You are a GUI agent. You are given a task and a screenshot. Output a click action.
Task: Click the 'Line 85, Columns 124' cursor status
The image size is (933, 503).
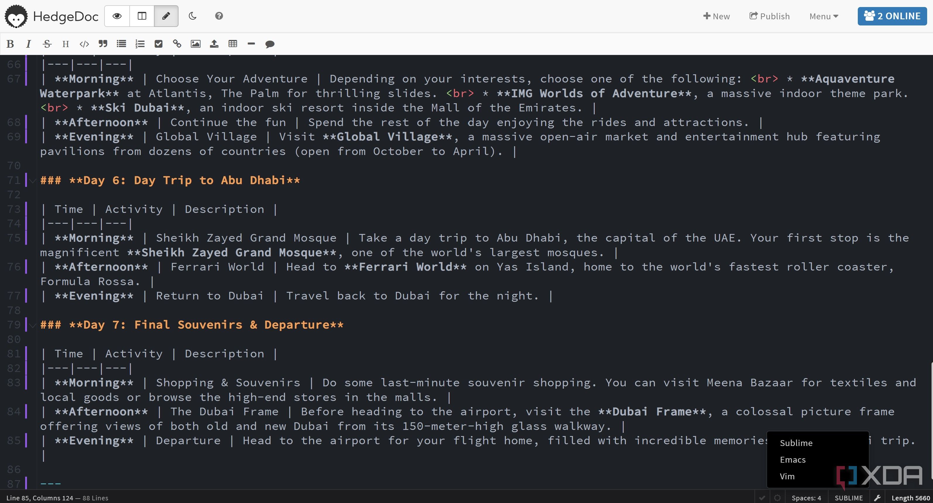(x=40, y=498)
